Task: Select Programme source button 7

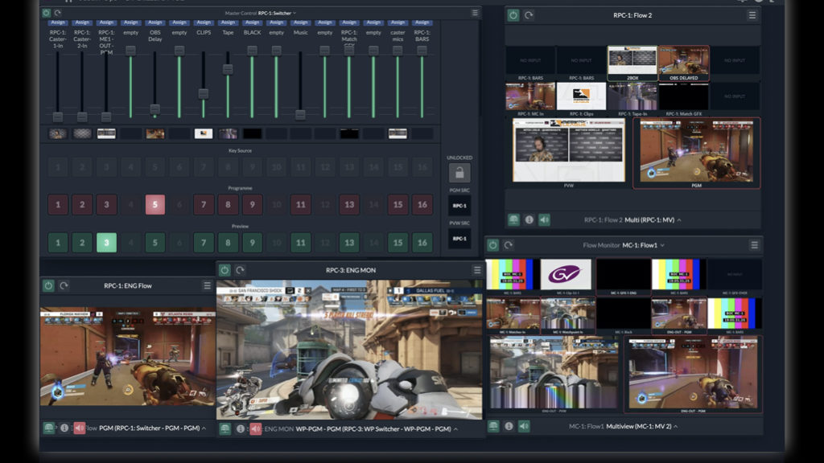Action: pos(204,205)
